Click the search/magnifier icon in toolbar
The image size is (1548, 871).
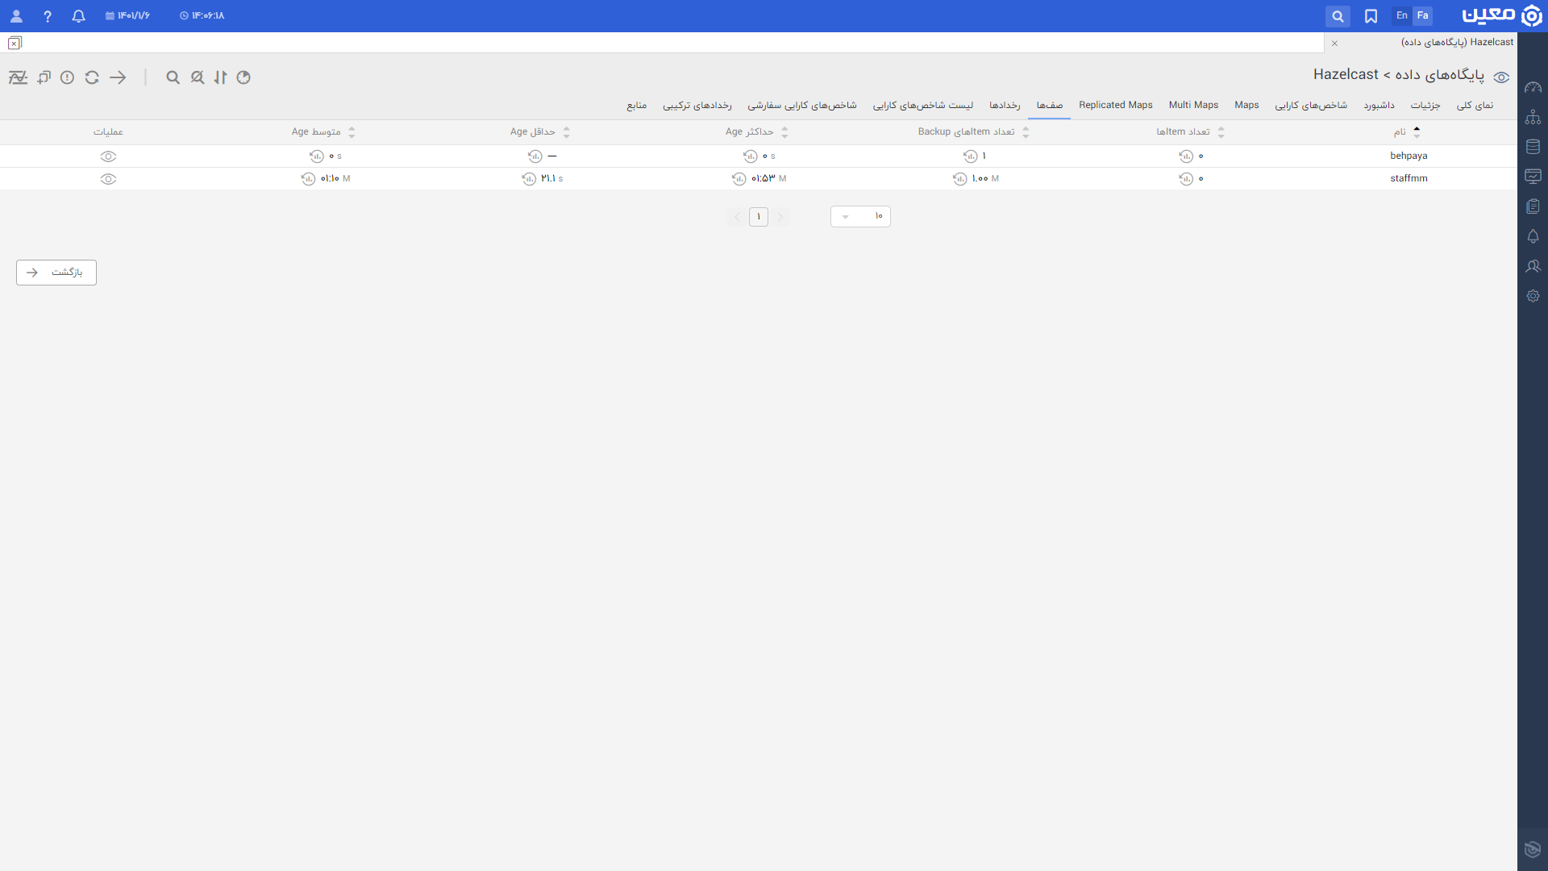[x=173, y=77]
